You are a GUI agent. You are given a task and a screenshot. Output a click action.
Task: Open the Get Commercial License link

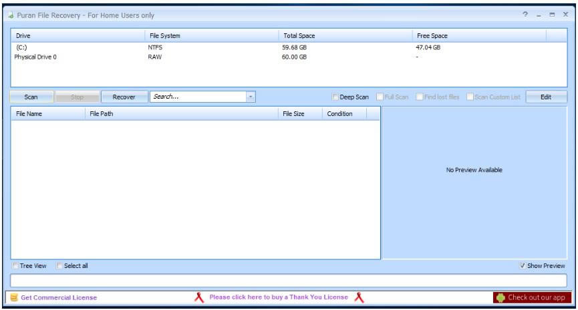pyautogui.click(x=59, y=297)
